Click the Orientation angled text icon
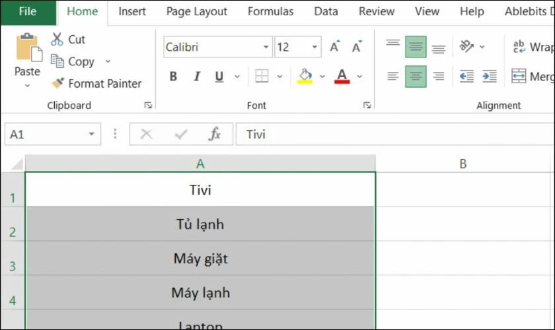The image size is (555, 330). (466, 46)
